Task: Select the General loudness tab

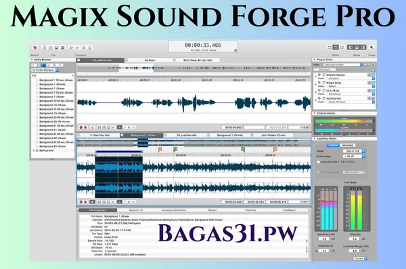Action: tap(333, 145)
